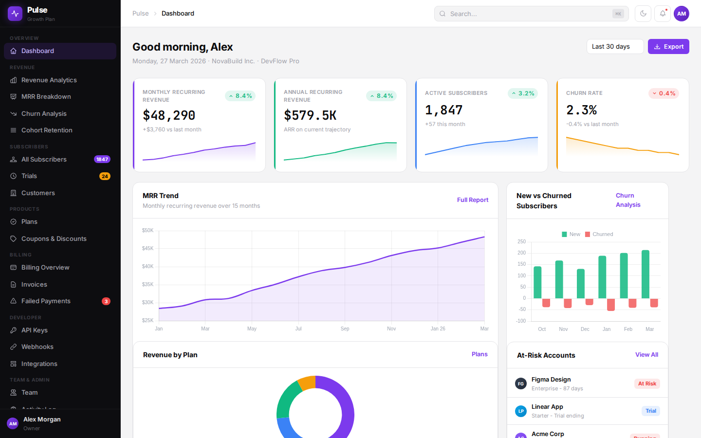Open MRR Breakdown in sidebar
The width and height of the screenshot is (701, 438).
(60, 97)
